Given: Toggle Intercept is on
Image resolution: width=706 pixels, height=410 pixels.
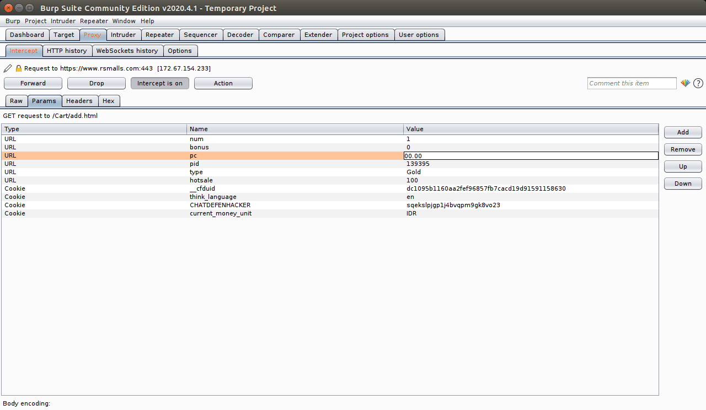Looking at the screenshot, I should (159, 83).
